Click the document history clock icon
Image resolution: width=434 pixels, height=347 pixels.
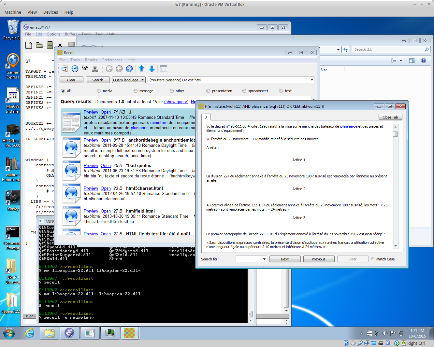coord(75,69)
